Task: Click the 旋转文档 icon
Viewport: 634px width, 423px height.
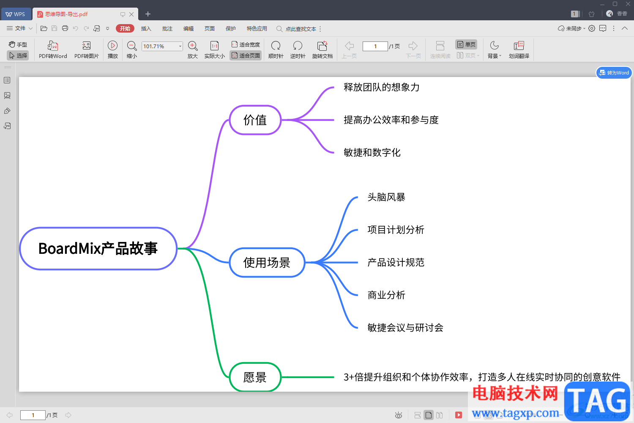Action: pyautogui.click(x=322, y=50)
